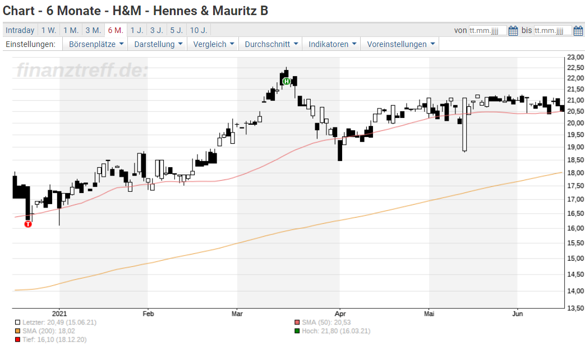
Task: Click the 23,00 price axis label
Action: coord(575,57)
